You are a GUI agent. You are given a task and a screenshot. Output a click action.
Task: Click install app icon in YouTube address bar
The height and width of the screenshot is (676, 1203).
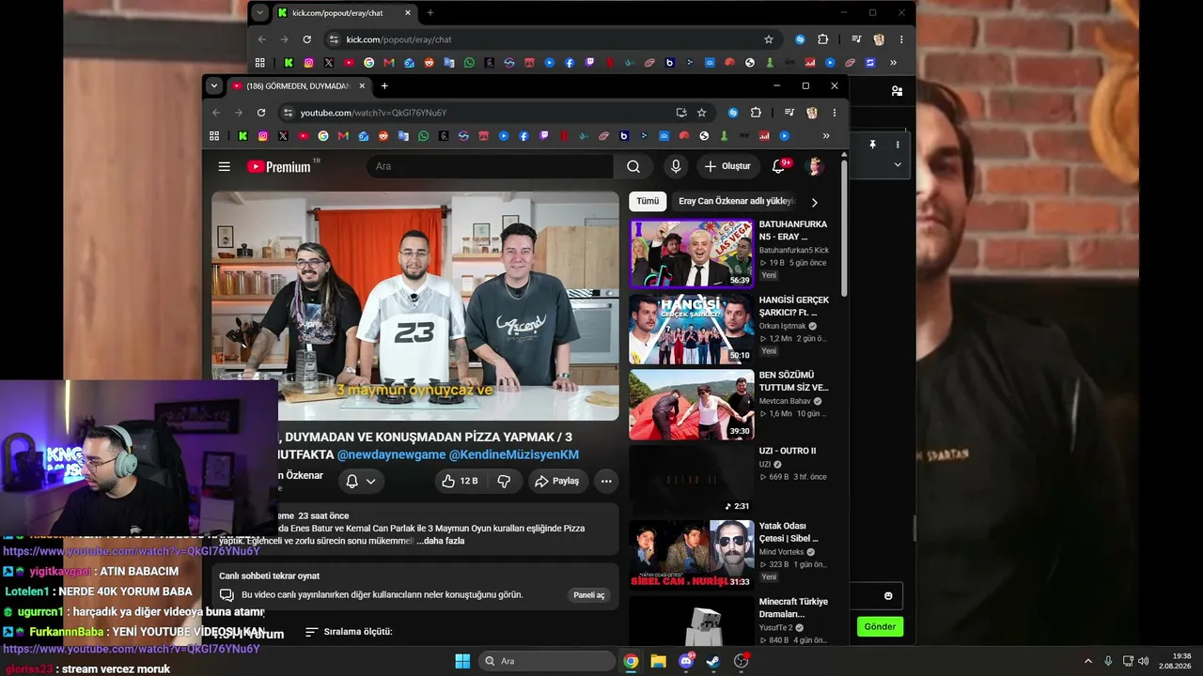pos(681,113)
